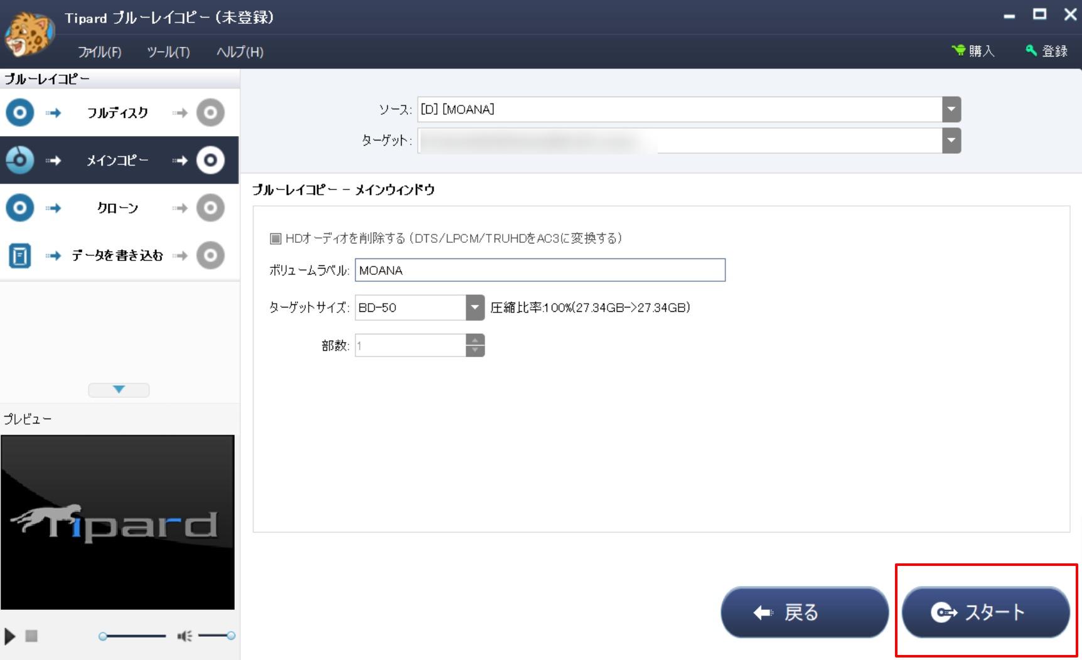Click blue source disc icon in クローン row

[x=20, y=208]
